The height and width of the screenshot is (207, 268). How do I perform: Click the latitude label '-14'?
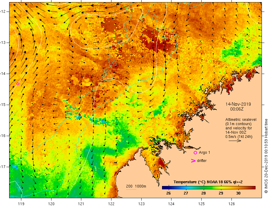coord(3,74)
